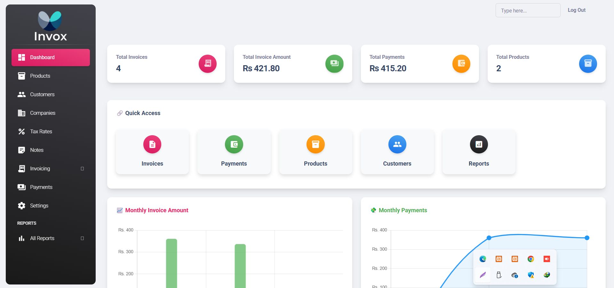Open Customers from the sidebar menu
Screen dimensions: 614x288
[x=51, y=95]
